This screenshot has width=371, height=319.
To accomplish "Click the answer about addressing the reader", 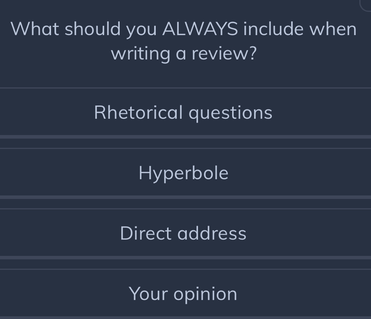I will [x=183, y=233].
